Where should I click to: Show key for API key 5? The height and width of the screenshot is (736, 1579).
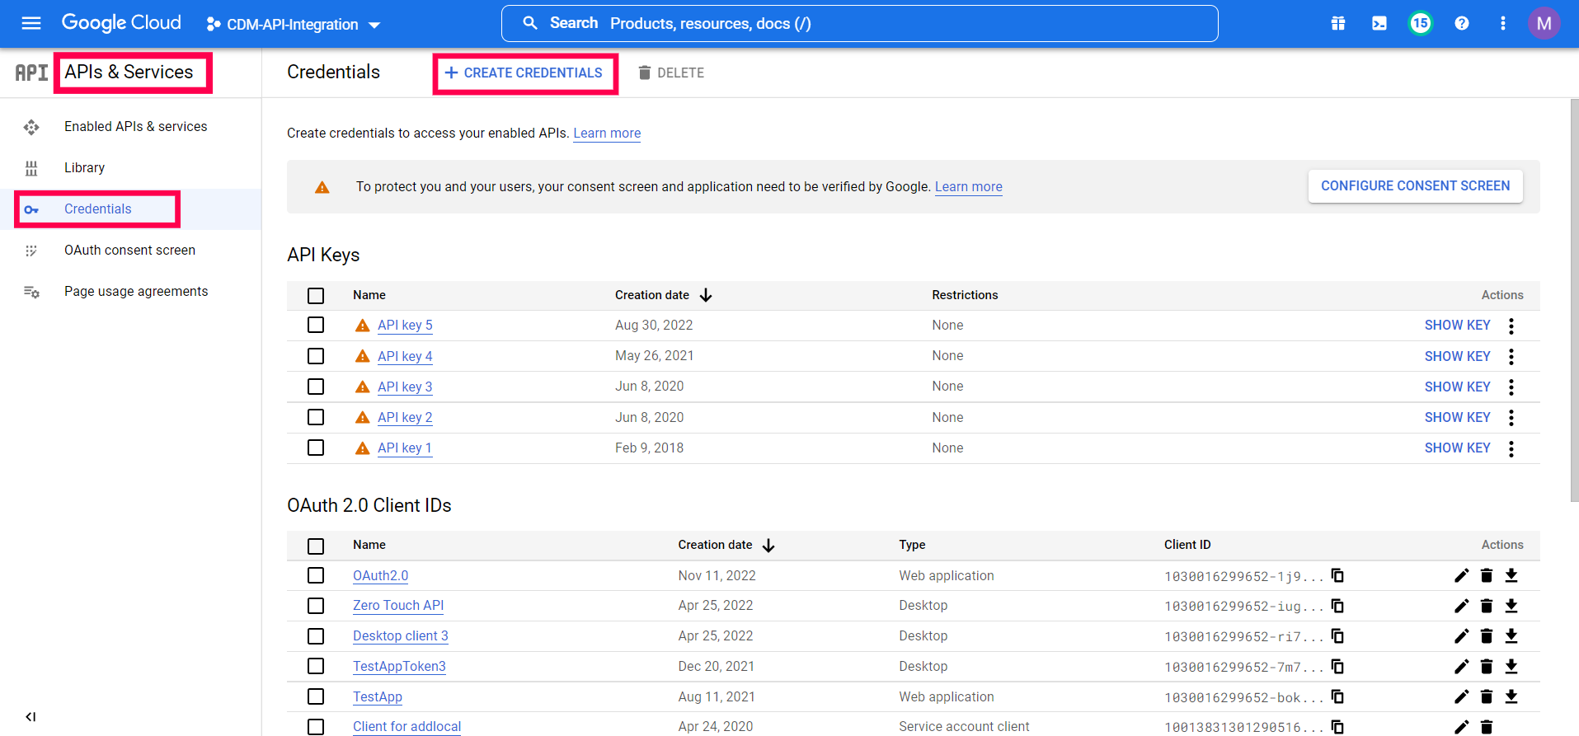(1457, 325)
